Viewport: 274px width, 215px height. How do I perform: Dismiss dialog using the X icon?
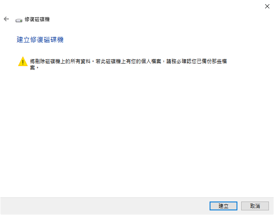coord(267,6)
